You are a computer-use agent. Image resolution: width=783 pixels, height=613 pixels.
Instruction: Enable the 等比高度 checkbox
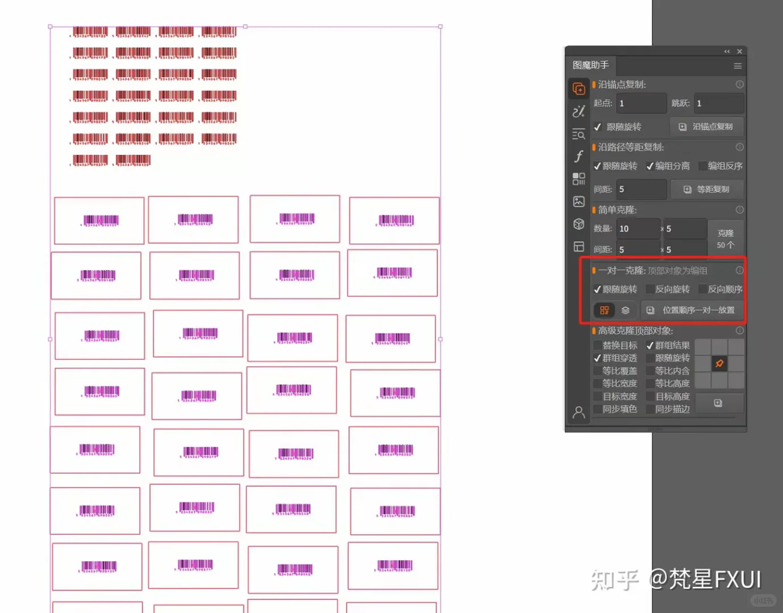pos(650,384)
